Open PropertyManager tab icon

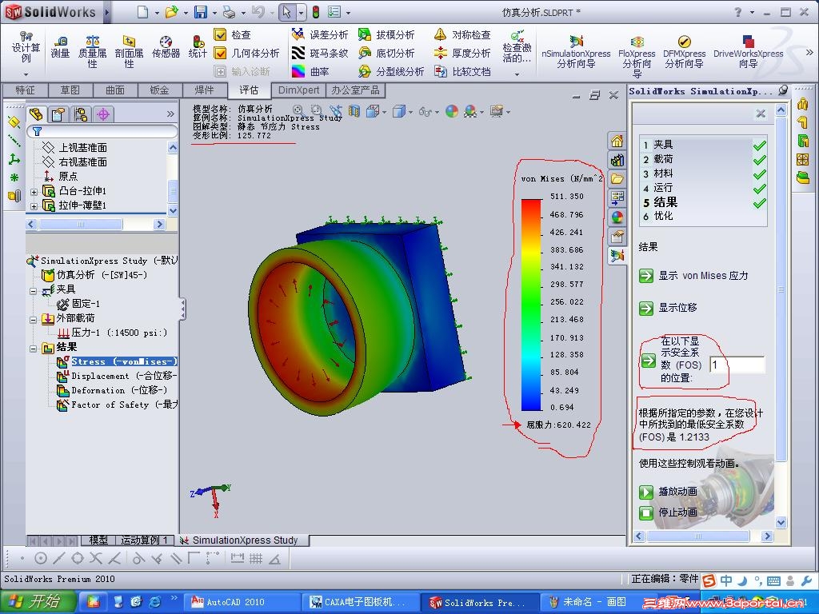58,114
